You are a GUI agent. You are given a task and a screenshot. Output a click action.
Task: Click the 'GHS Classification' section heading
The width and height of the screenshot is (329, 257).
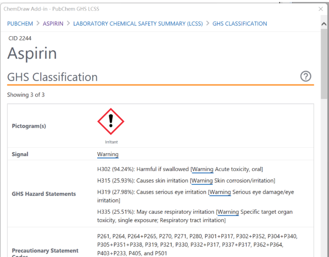point(52,77)
